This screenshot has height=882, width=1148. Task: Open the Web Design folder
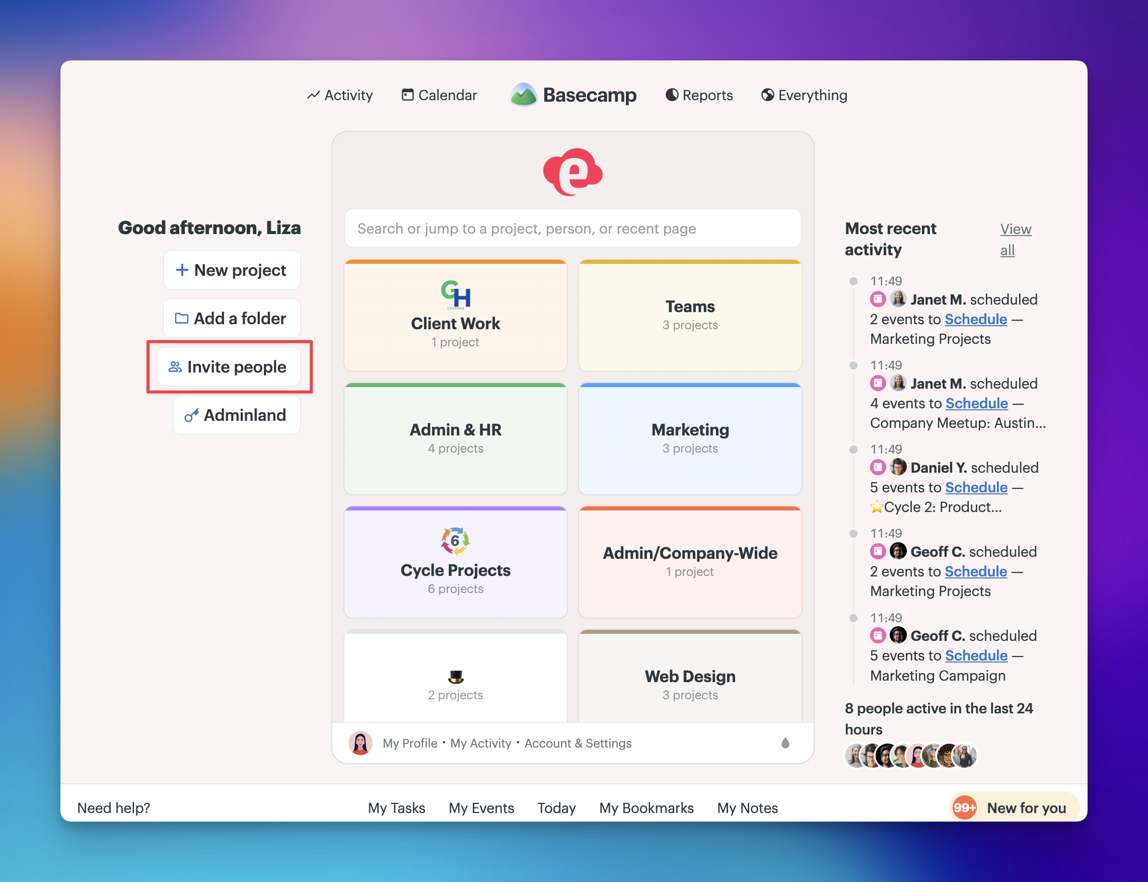point(690,676)
